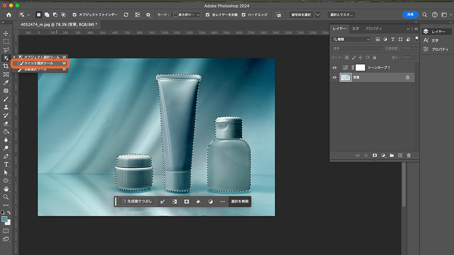Open the 種類 layer filter dropdown
Image resolution: width=454 pixels, height=255 pixels.
click(351, 39)
